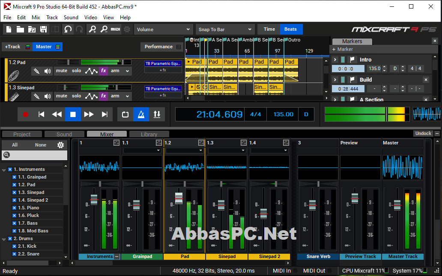The height and width of the screenshot is (276, 442).
Task: Expand the Intro marker details
Action: (335, 59)
